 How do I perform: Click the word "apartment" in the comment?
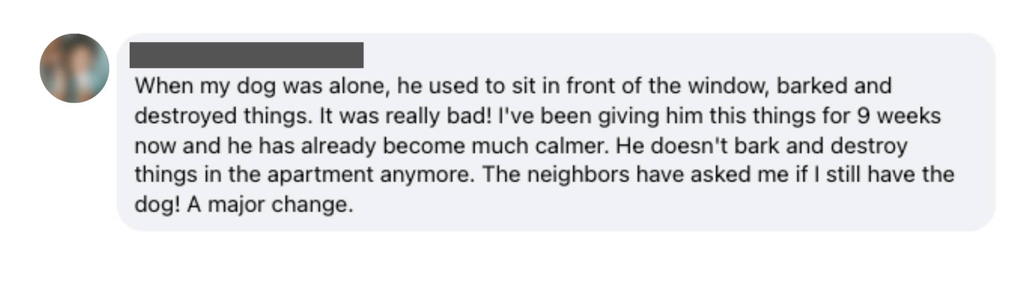click(x=320, y=175)
